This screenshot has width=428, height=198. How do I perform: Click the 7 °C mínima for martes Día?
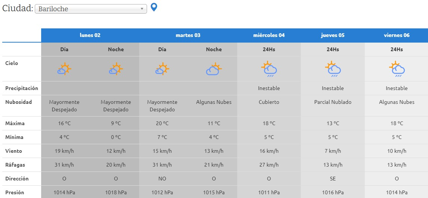click(162, 137)
